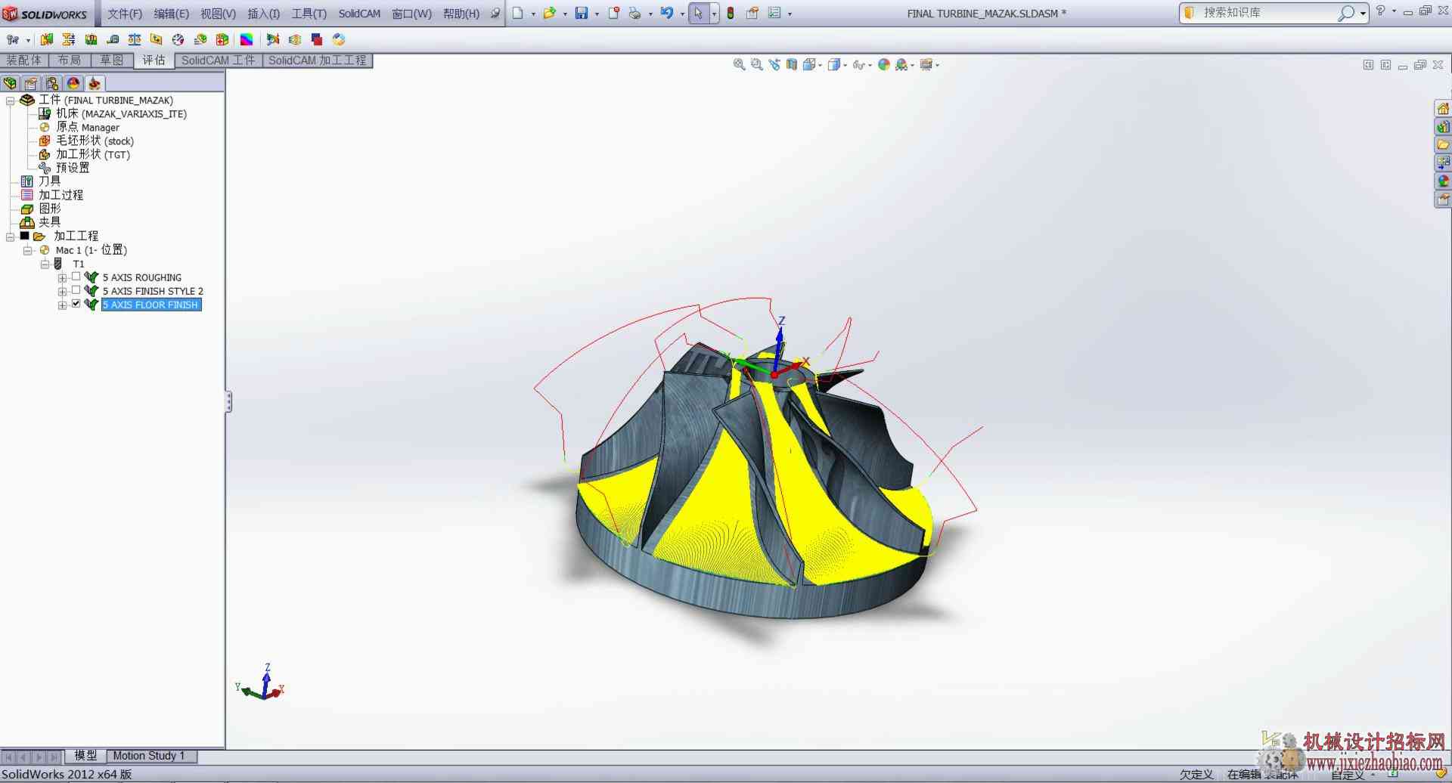Click the rainbow Curvature display icon
This screenshot has height=783, width=1452.
click(x=247, y=39)
